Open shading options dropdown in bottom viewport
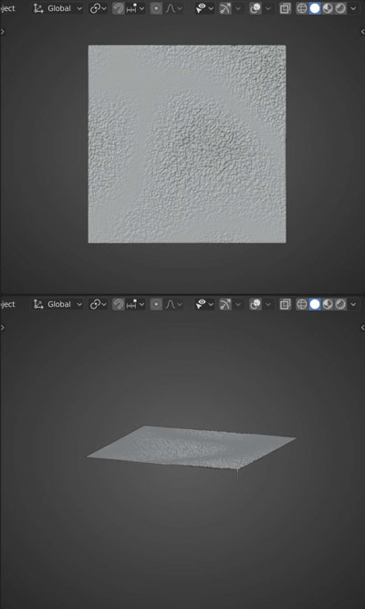Screen dimensions: 365x609 353,304
